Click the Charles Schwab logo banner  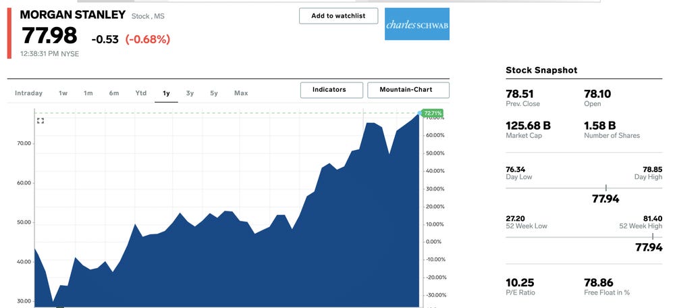coord(416,24)
